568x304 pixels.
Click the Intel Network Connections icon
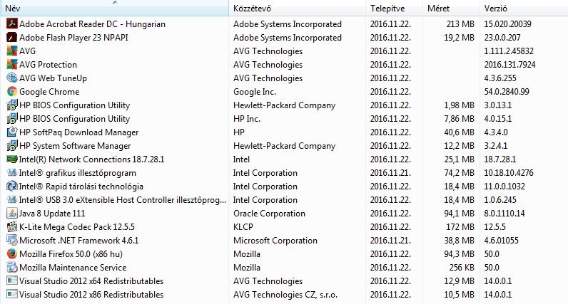(x=11, y=159)
